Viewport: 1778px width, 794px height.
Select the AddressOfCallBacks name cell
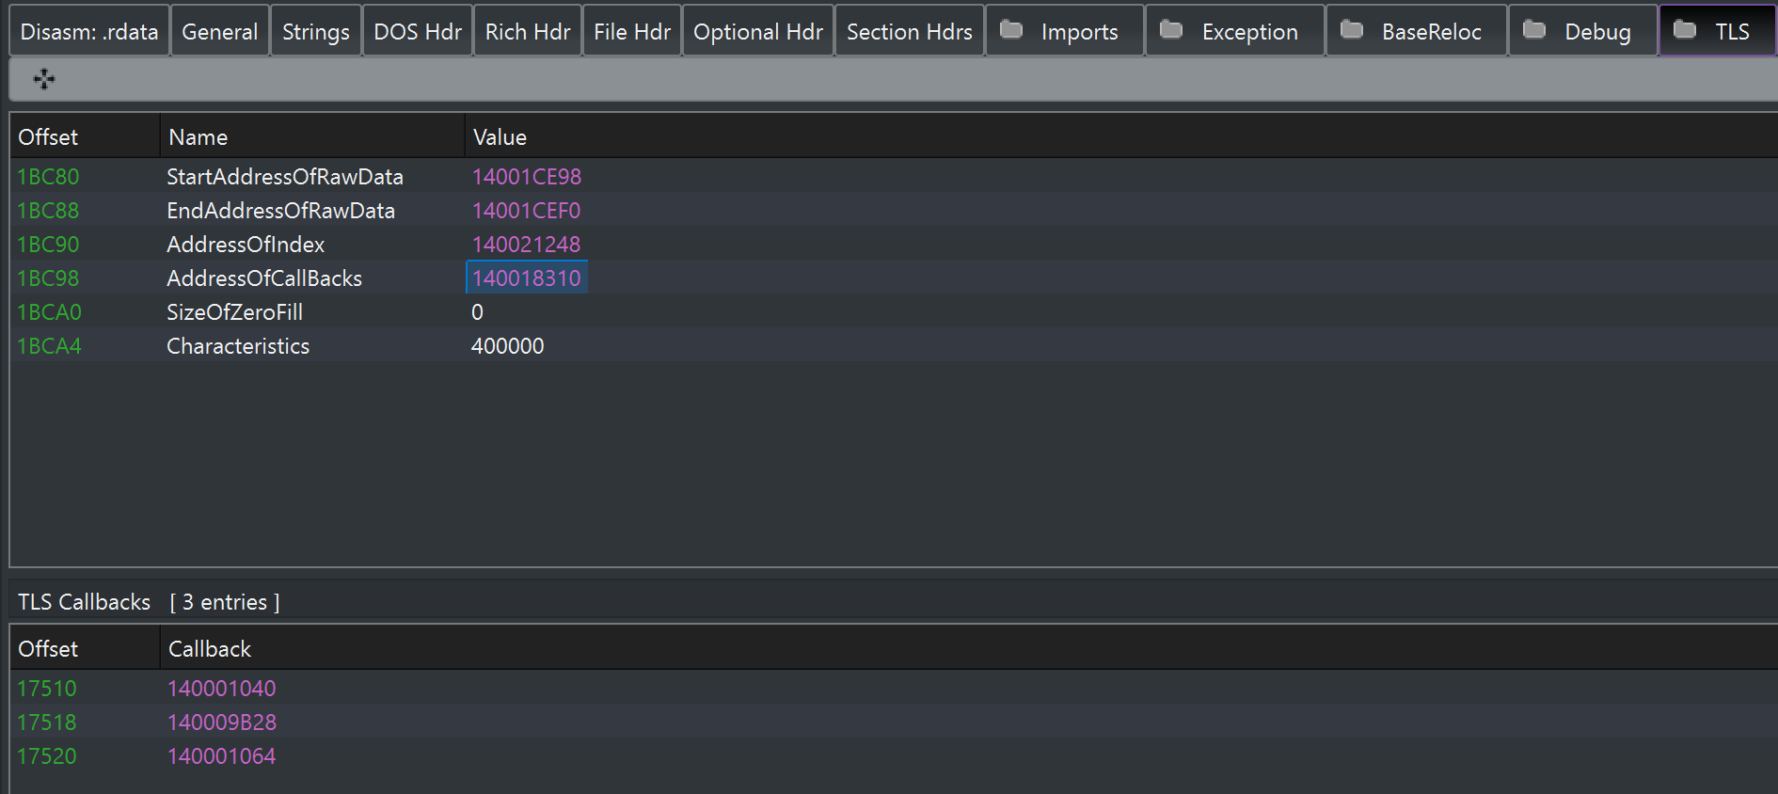(x=264, y=278)
